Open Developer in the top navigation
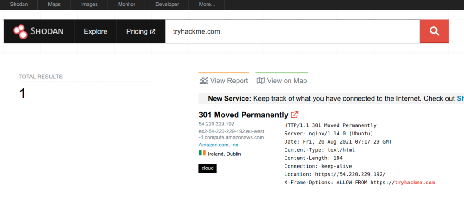Image resolution: width=464 pixels, height=212 pixels. tap(167, 5)
